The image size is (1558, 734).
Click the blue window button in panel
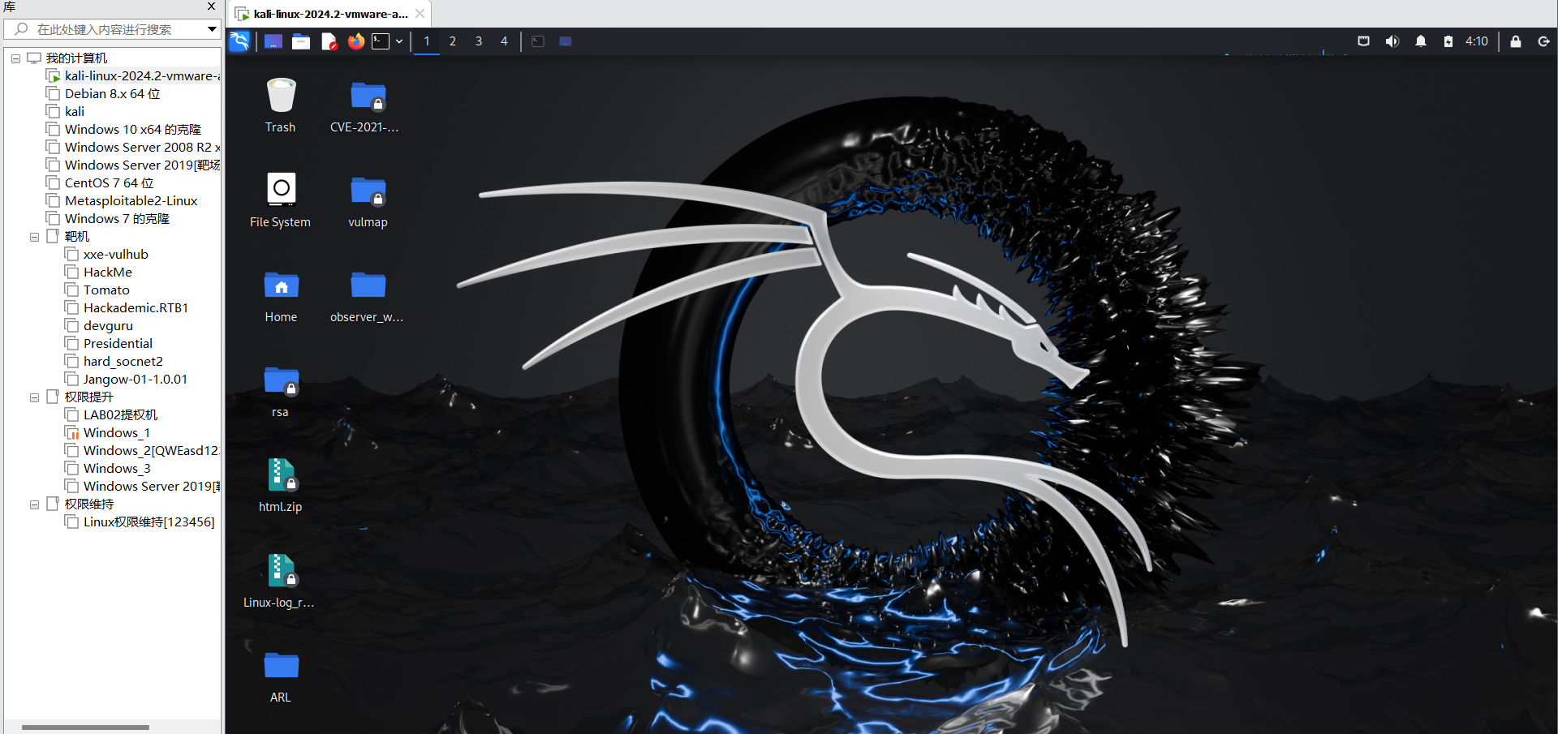[x=566, y=41]
